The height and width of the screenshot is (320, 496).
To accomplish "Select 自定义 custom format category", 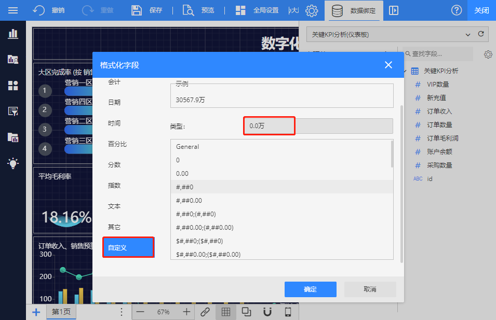I will click(x=128, y=247).
